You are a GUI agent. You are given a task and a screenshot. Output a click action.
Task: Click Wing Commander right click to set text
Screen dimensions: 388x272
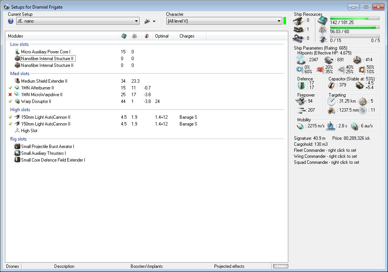(326, 156)
